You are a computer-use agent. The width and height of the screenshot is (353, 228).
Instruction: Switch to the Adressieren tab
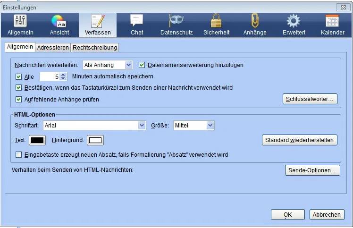(53, 48)
